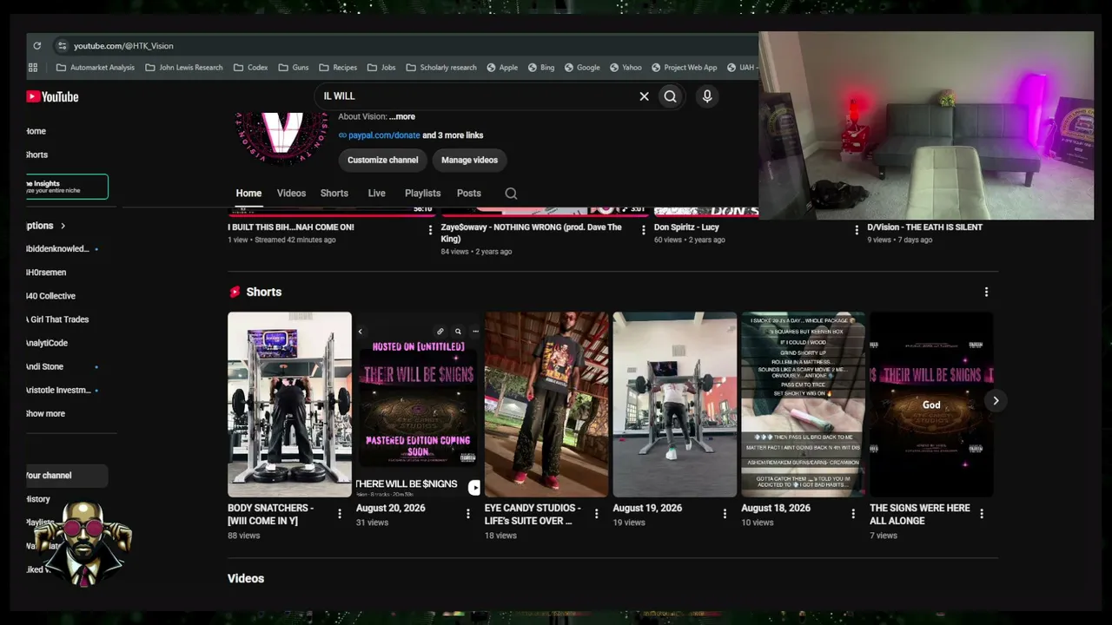This screenshot has height=625, width=1112.
Task: Expand channel description via '...more'
Action: [x=402, y=116]
